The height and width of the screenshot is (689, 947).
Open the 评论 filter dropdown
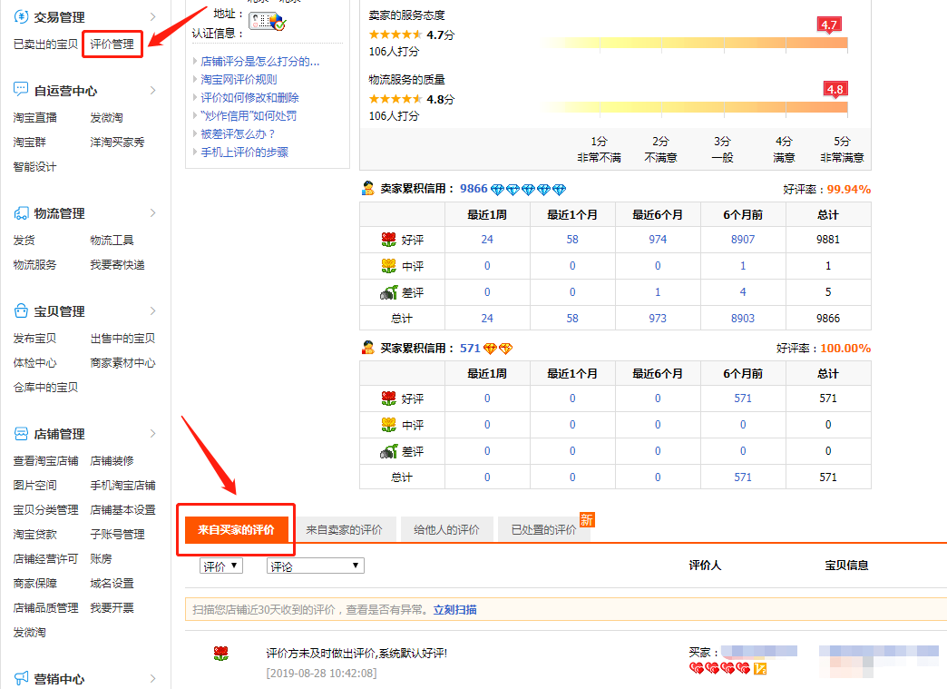[315, 566]
